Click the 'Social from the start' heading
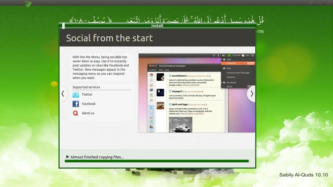The height and width of the screenshot is (187, 333). click(x=109, y=38)
